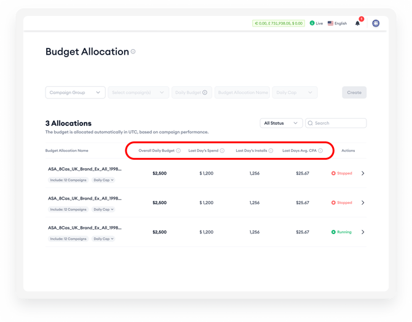
Task: Click info icon next to Last Days Avg. CPA
Action: pyautogui.click(x=320, y=151)
